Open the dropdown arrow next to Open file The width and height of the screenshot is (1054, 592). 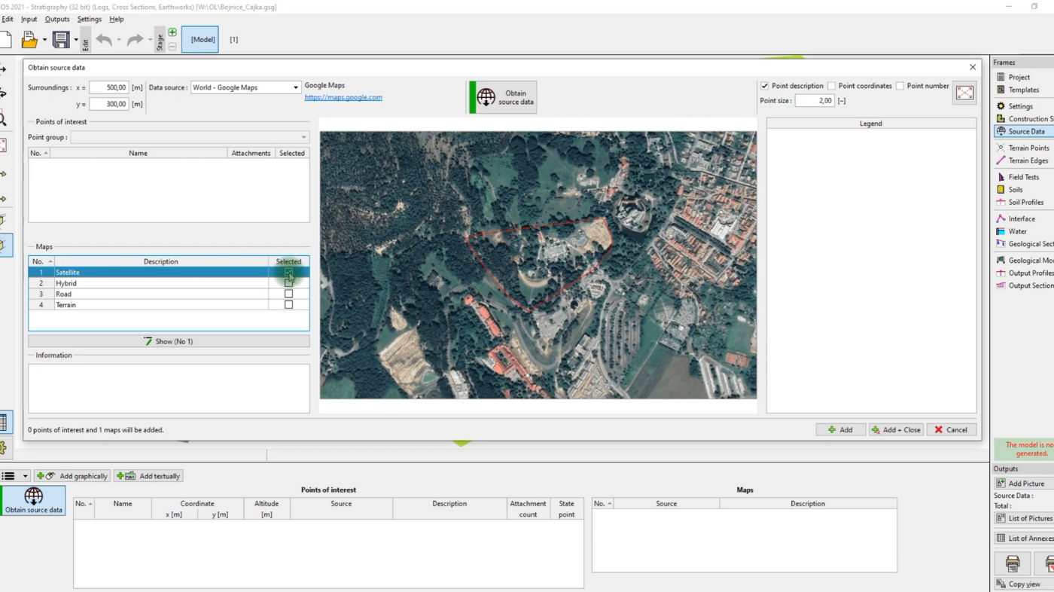pos(44,40)
